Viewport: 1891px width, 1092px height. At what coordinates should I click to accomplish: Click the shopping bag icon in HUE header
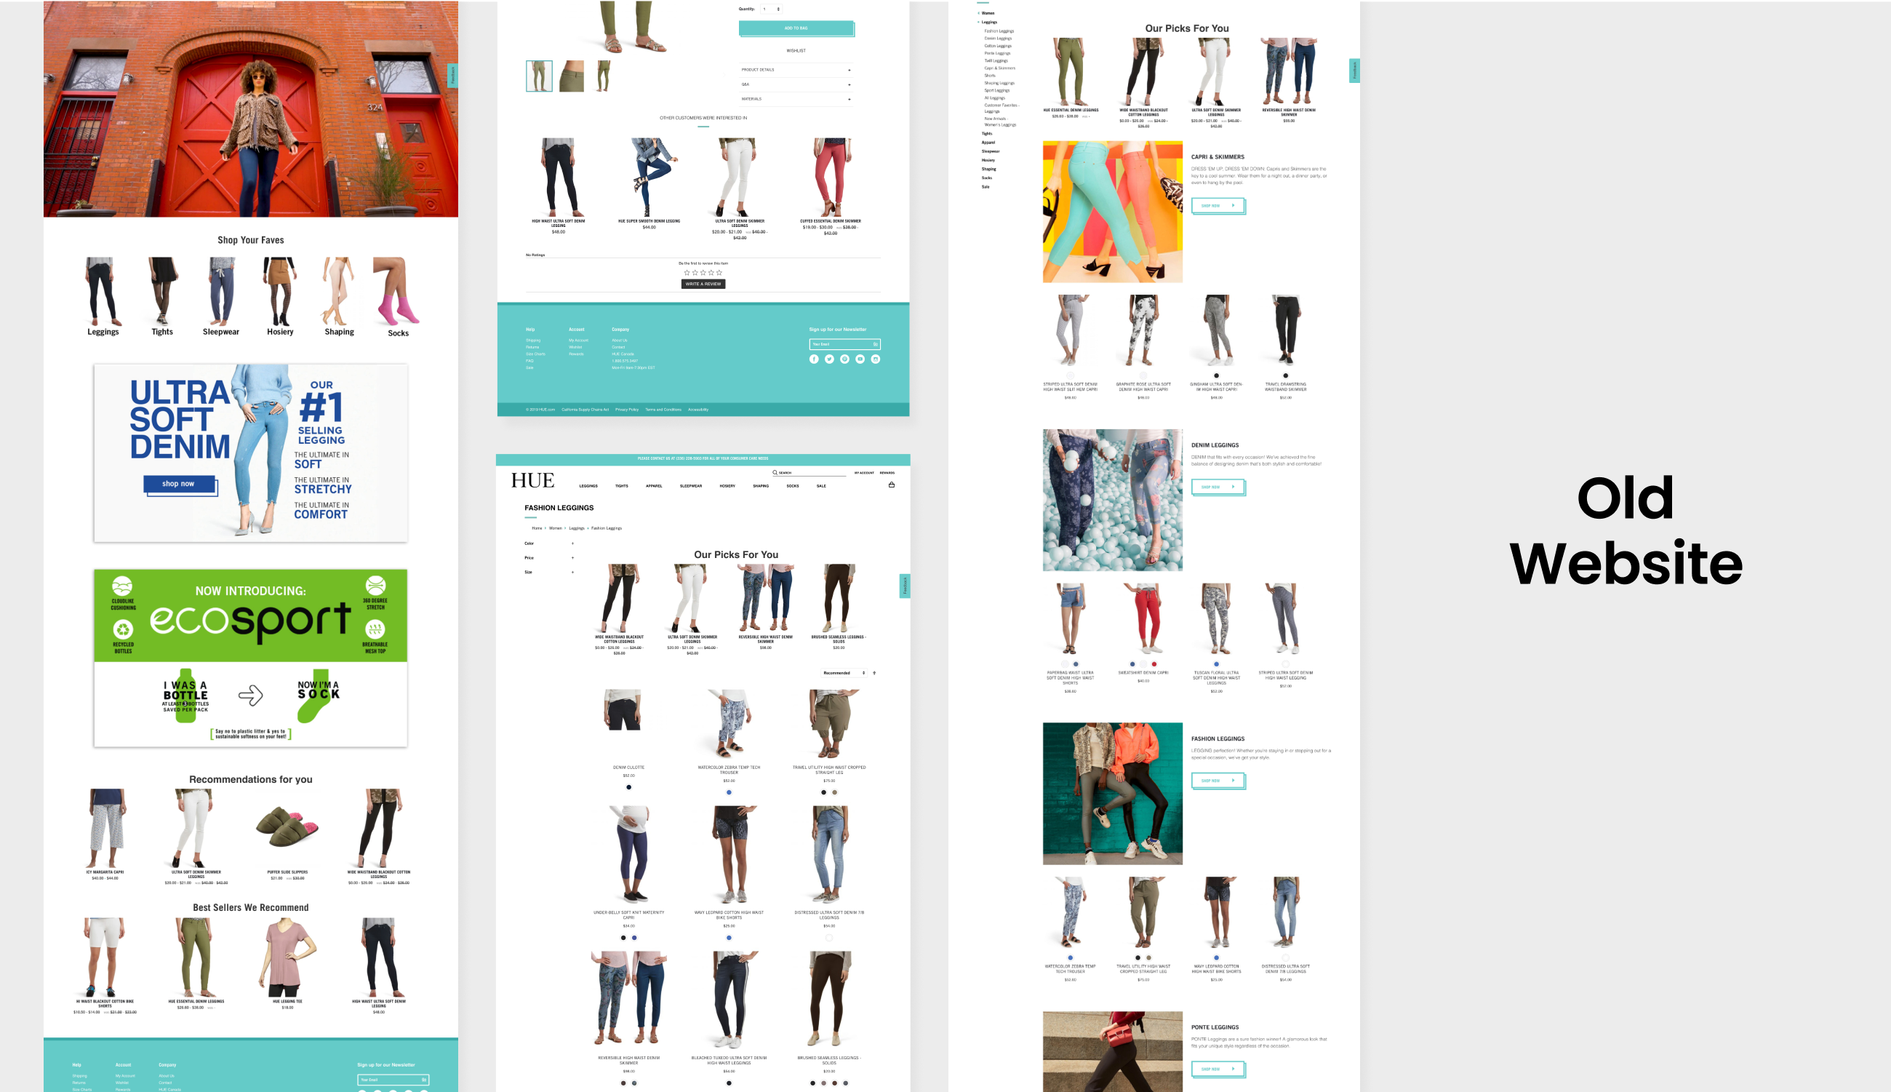point(892,485)
